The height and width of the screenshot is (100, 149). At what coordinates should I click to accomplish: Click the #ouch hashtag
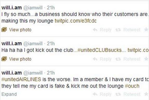pyautogui.click(x=132, y=86)
